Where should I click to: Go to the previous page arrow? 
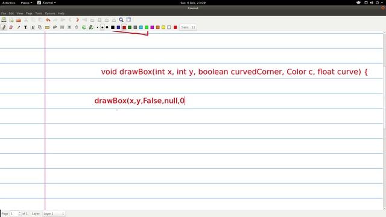click(x=70, y=20)
